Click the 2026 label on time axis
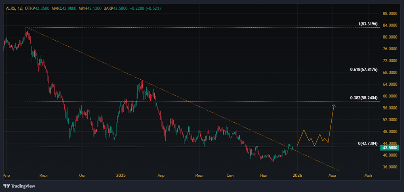Image resolution: width=404 pixels, height=192 pixels. tap(297, 176)
